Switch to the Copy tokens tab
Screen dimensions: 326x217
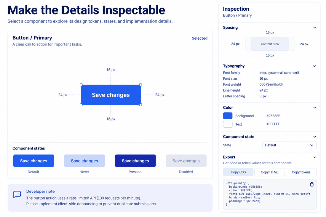tap(301, 172)
